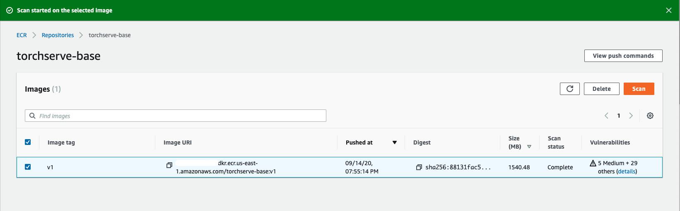Sort by Pushed at descending arrow
The height and width of the screenshot is (211, 680).
tap(395, 142)
